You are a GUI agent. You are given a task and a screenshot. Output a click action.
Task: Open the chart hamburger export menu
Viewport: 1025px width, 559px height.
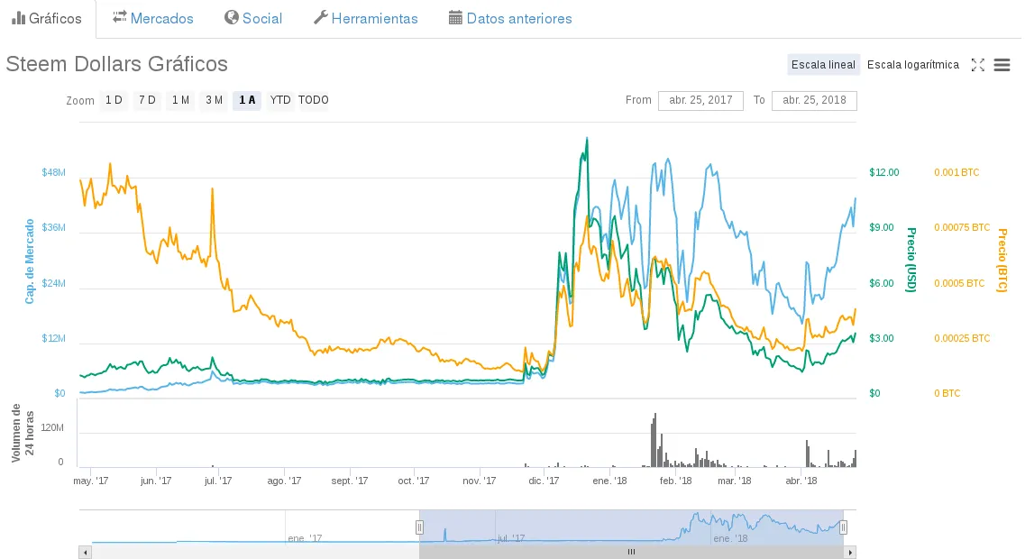point(1002,65)
